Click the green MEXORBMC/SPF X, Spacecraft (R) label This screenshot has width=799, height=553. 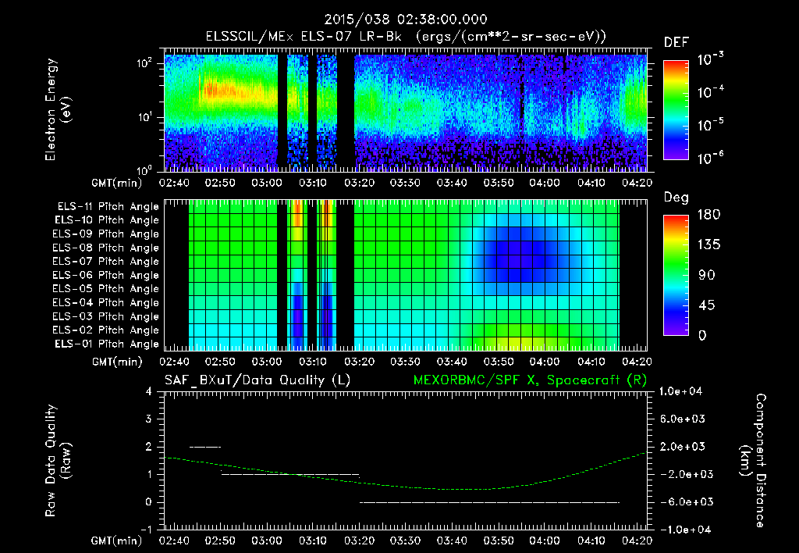point(530,380)
